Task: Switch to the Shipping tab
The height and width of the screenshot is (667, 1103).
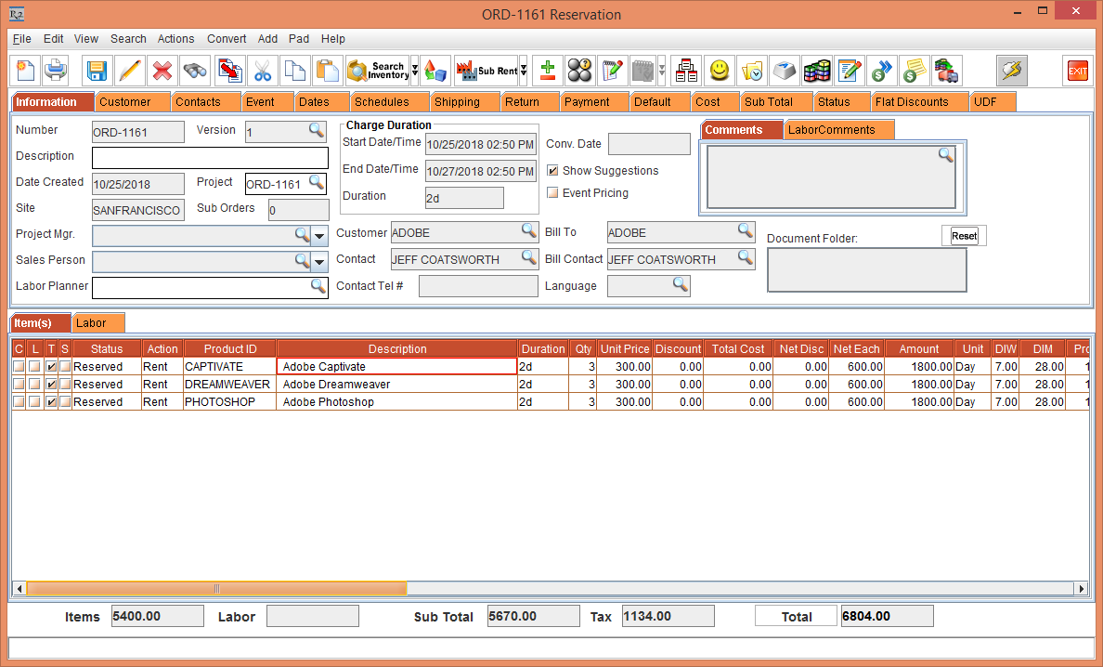Action: click(457, 102)
